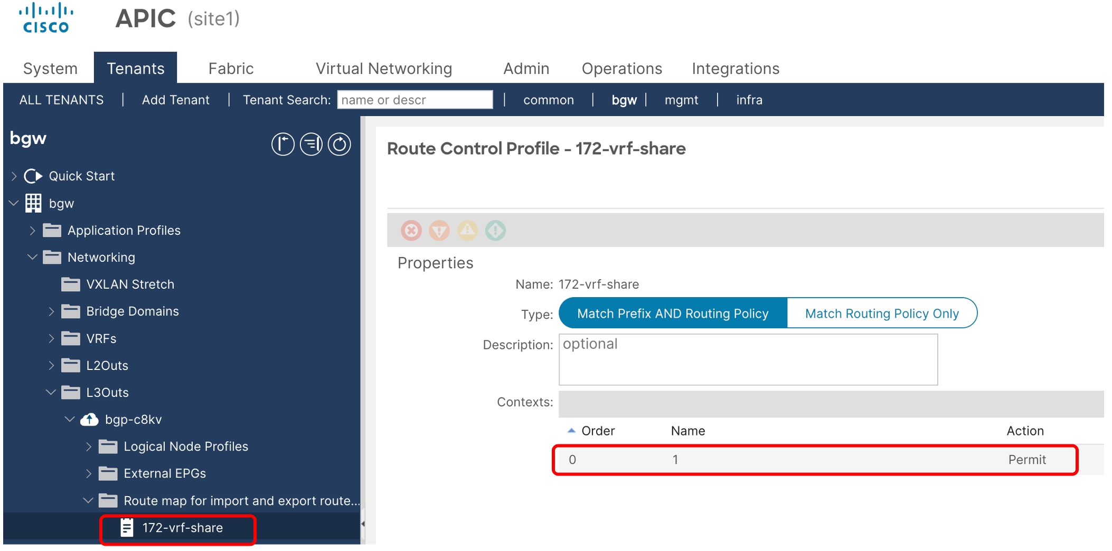The width and height of the screenshot is (1112, 551).
Task: Expand Application Profiles chevron
Action: pos(33,231)
